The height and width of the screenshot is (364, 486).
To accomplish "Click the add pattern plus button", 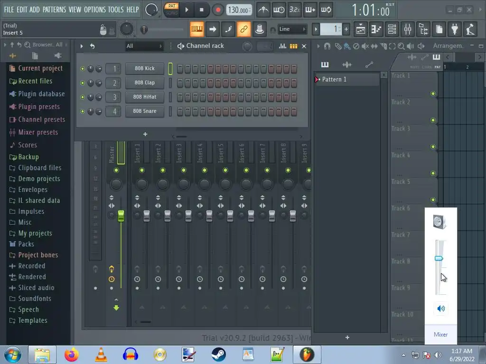I will (347, 337).
